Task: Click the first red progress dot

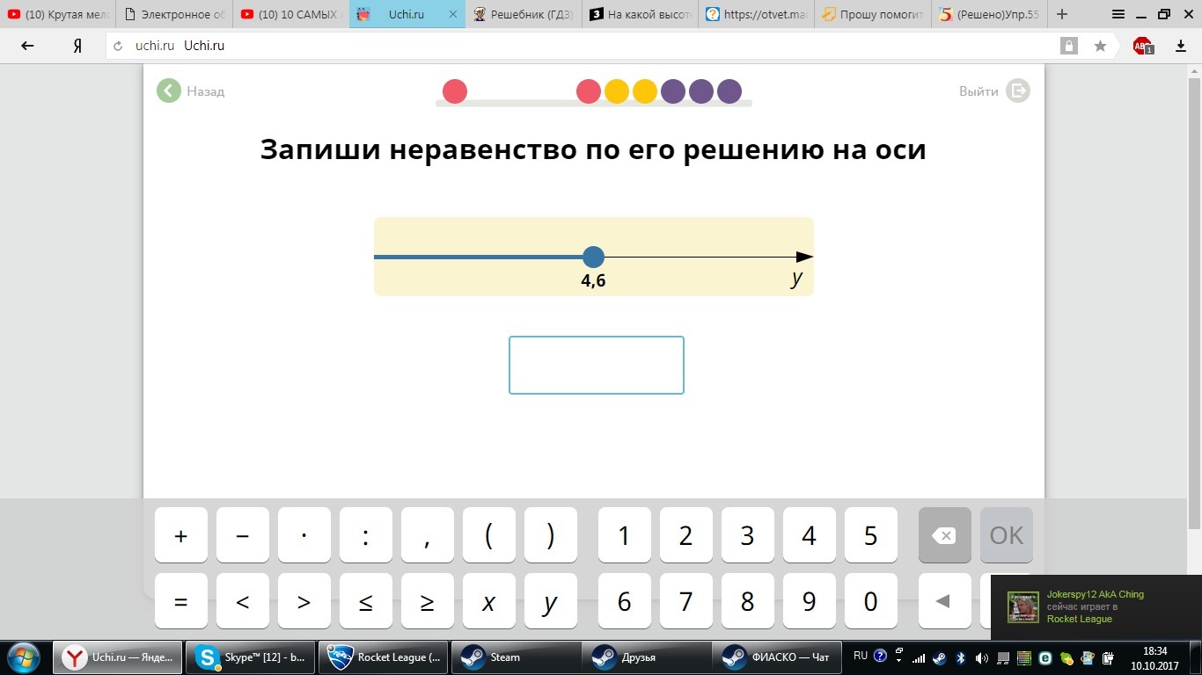Action: tap(454, 91)
